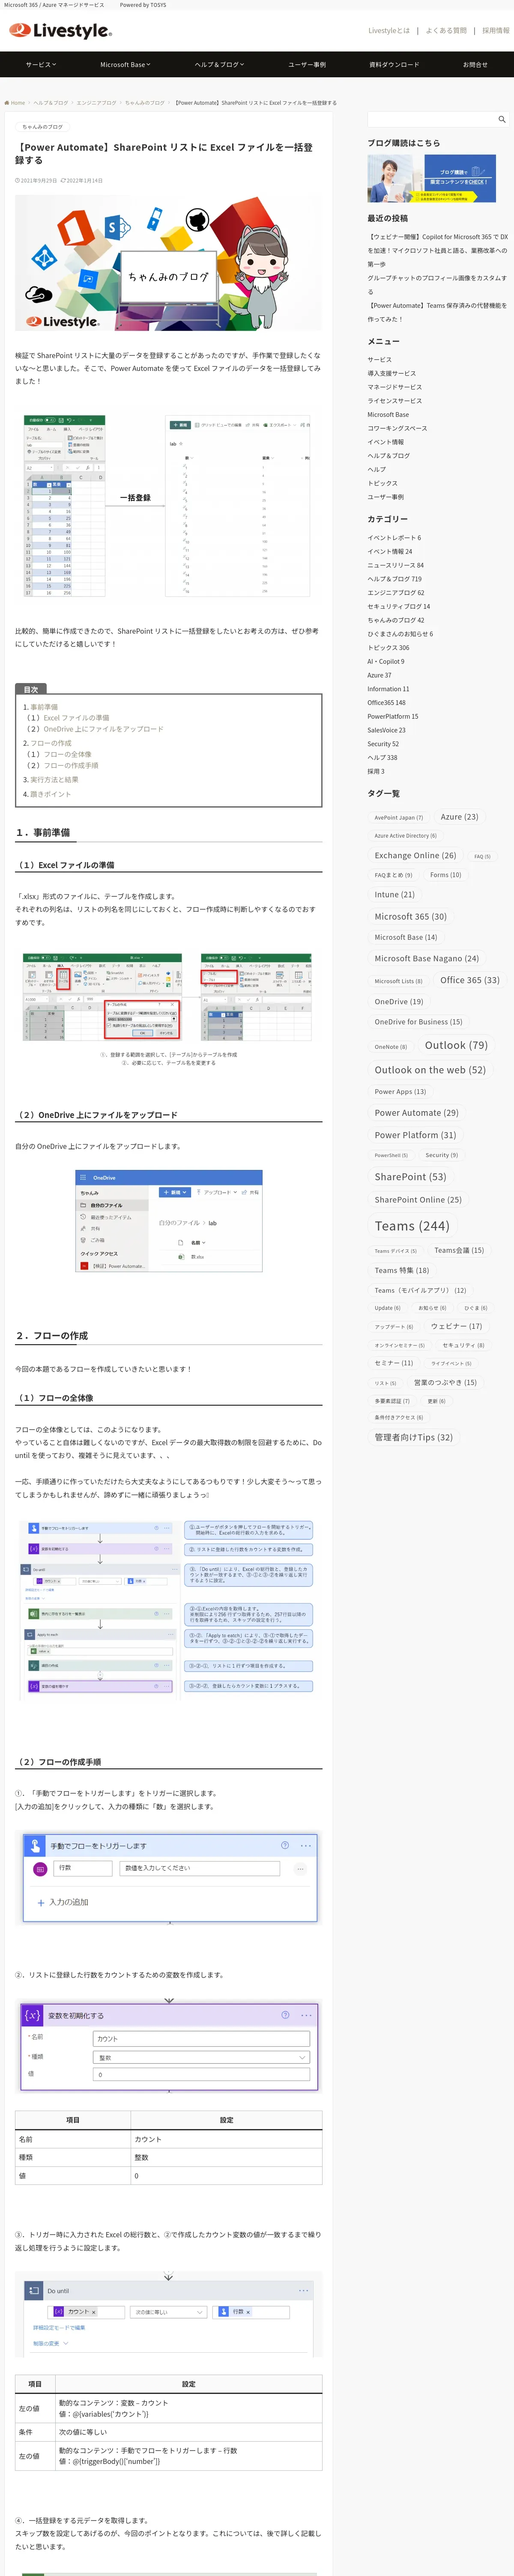Select Azure (23) tag

click(x=459, y=816)
